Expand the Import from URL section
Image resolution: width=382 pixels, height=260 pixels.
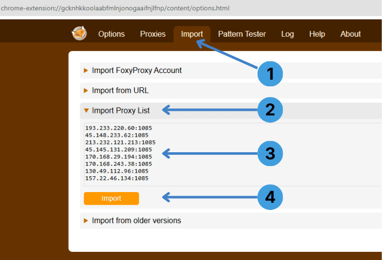231,90
